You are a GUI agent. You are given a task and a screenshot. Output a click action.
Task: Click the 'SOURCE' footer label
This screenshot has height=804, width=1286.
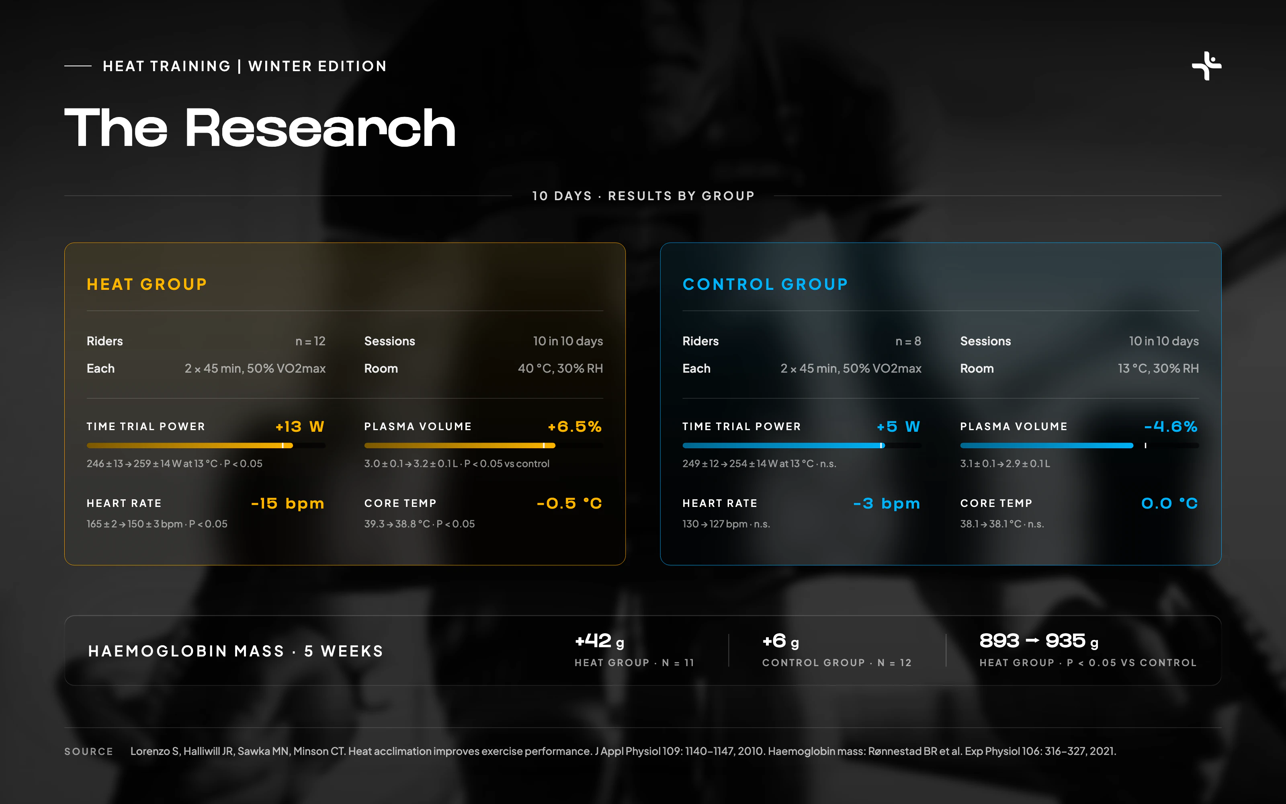(89, 751)
